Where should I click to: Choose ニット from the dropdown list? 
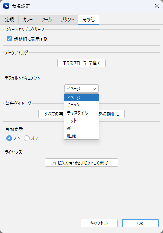pyautogui.click(x=81, y=121)
